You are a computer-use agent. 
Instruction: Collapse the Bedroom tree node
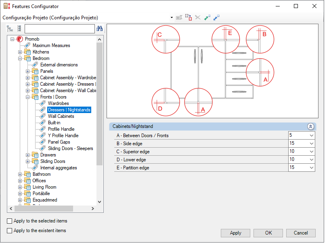20,58
